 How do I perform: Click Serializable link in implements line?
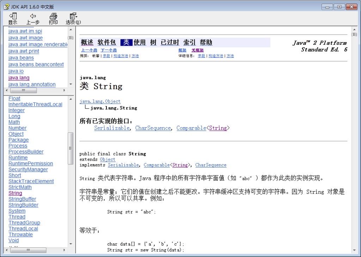click(x=123, y=165)
